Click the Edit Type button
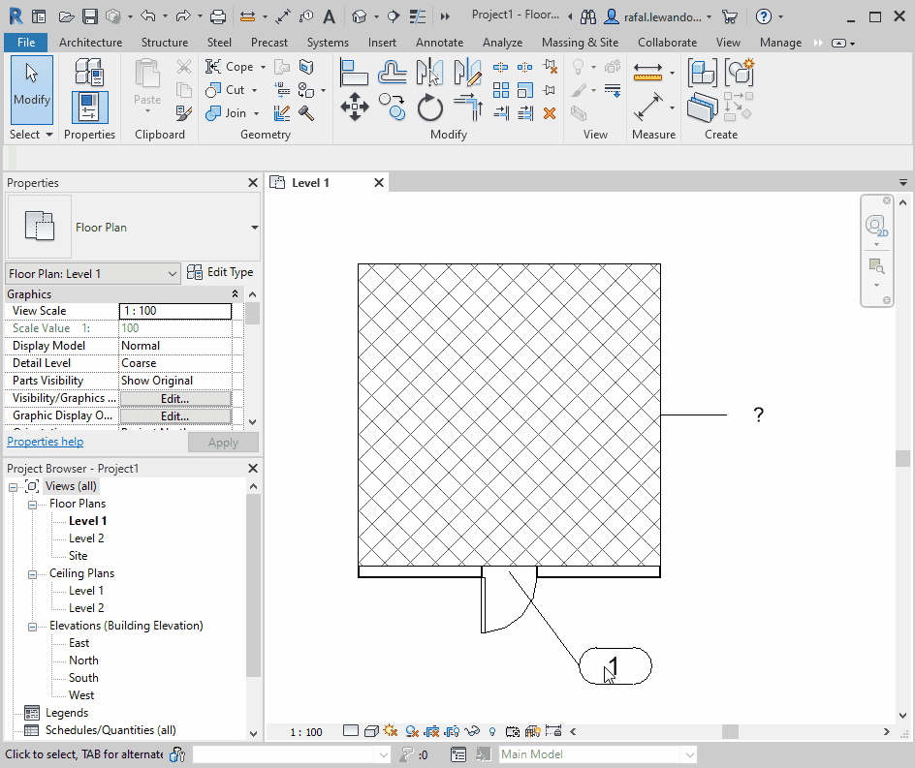 [x=220, y=273]
